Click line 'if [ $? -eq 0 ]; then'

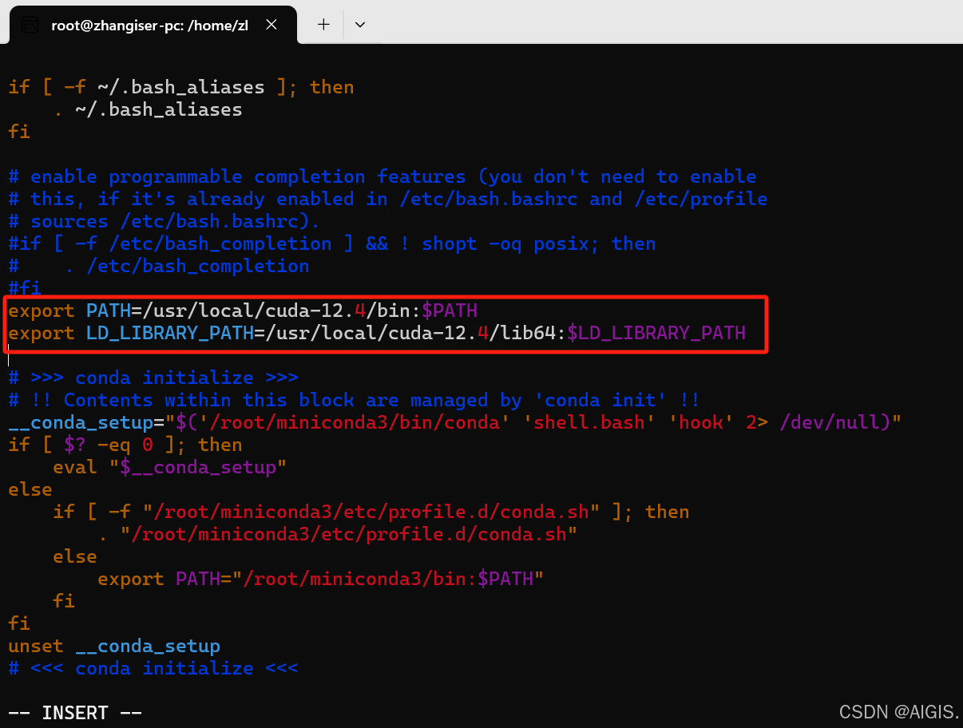point(125,445)
